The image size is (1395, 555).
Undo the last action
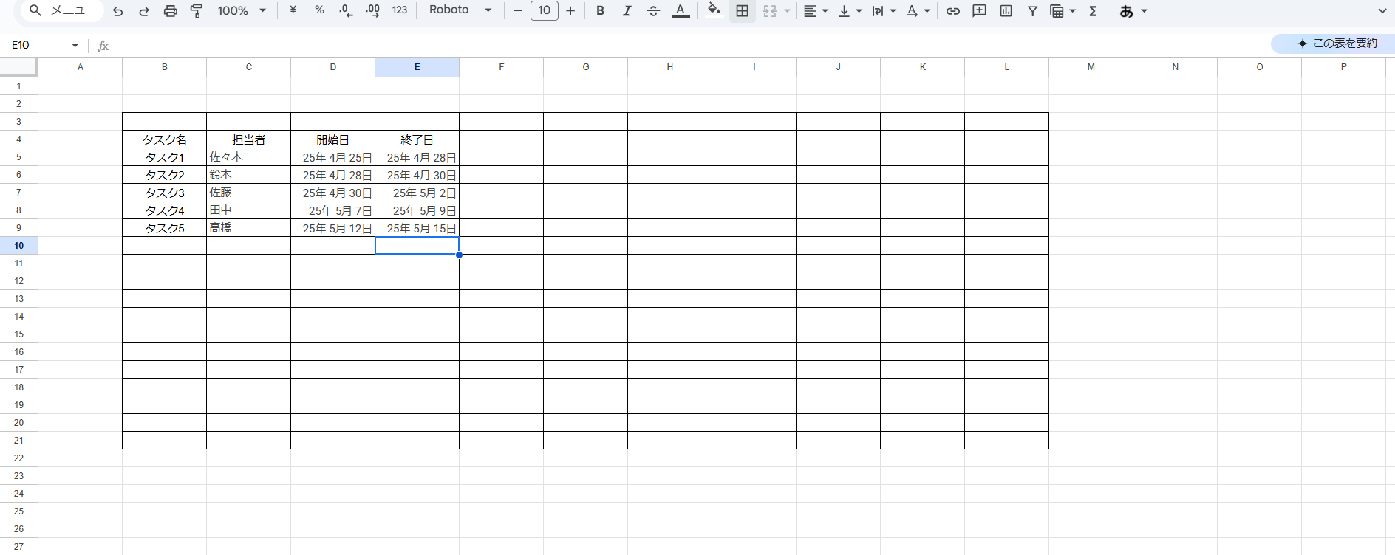pyautogui.click(x=117, y=11)
